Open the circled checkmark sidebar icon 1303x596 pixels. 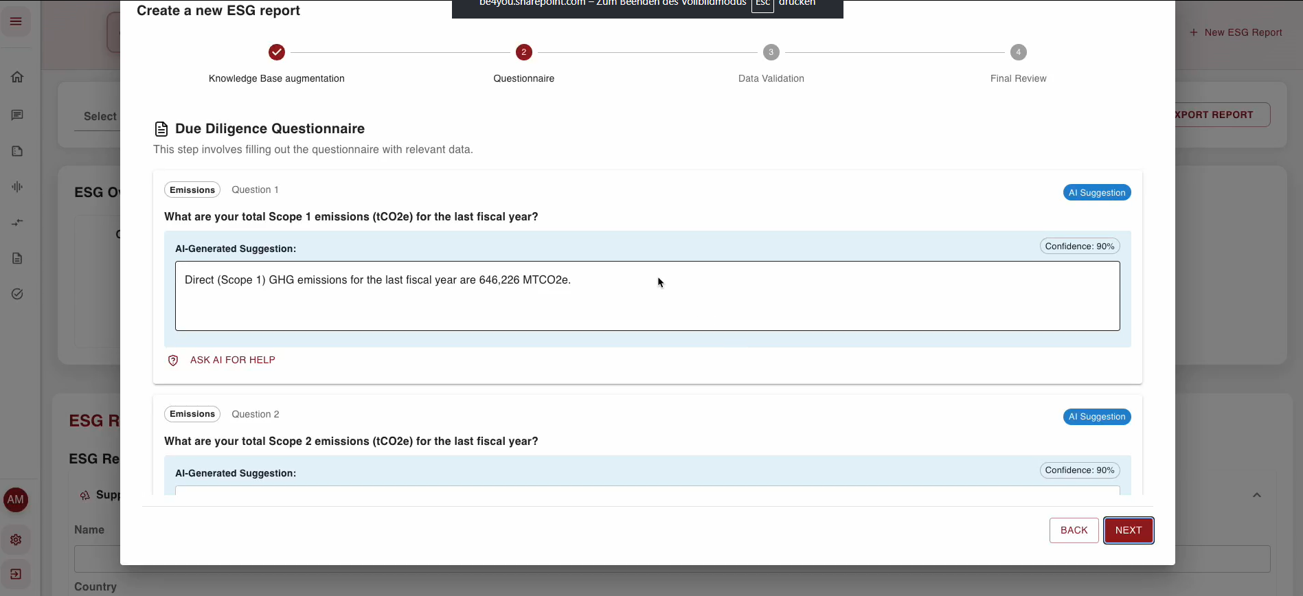pos(17,294)
